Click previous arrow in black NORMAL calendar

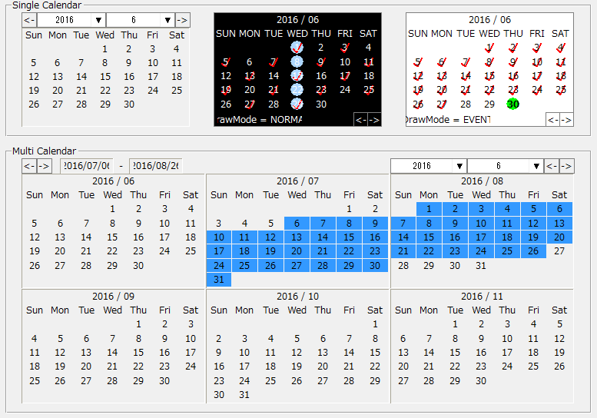pyautogui.click(x=360, y=119)
